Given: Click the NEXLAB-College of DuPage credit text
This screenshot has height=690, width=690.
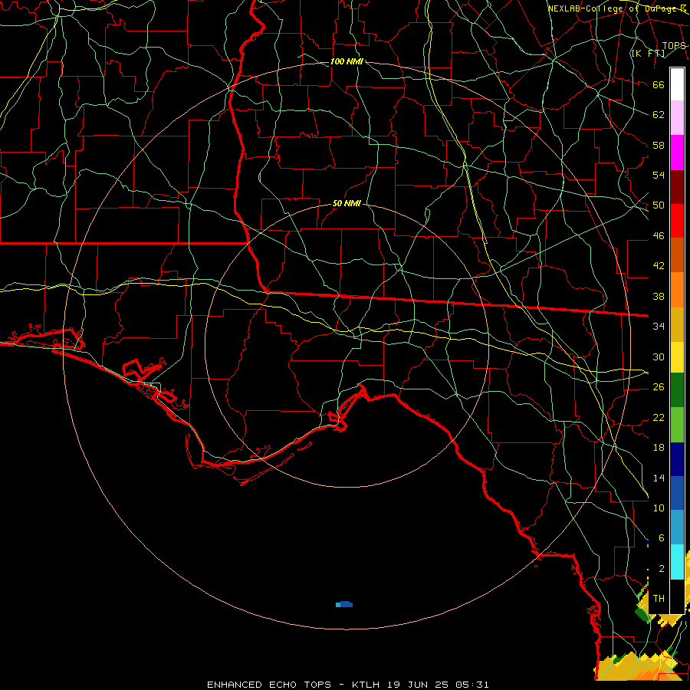Looking at the screenshot, I should coord(617,8).
